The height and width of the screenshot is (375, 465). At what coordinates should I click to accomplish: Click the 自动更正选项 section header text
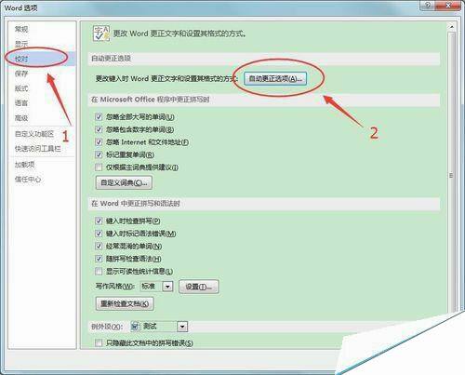click(x=111, y=58)
